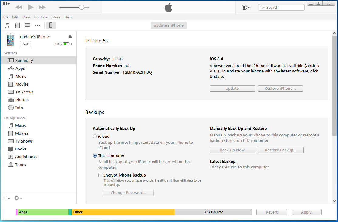Open the Store menu
Screen dimensions: 338x222
tap(56, 17)
